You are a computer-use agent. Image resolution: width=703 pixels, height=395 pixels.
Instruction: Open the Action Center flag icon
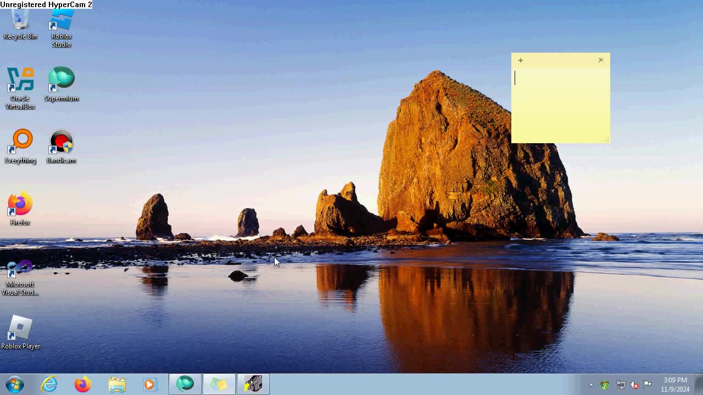click(x=648, y=385)
